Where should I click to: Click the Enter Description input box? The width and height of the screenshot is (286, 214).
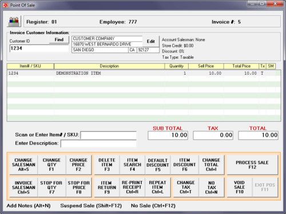(98, 144)
